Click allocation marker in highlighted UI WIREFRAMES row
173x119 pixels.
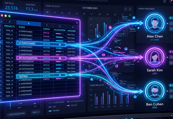coord(60,45)
